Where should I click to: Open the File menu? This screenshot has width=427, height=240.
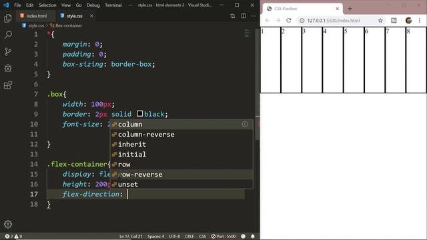[17, 5]
